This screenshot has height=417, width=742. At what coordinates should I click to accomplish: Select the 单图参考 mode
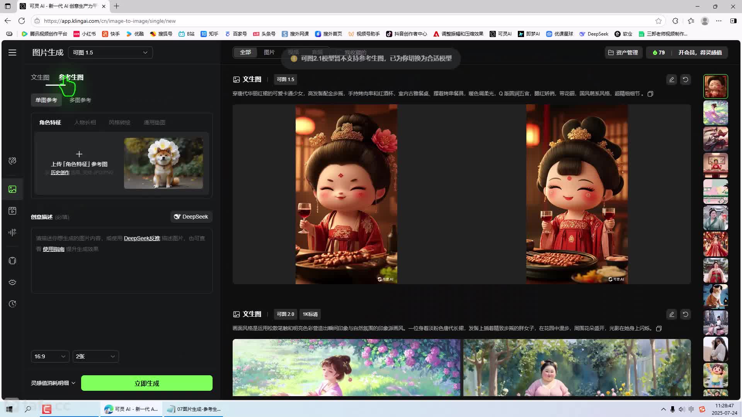click(46, 100)
